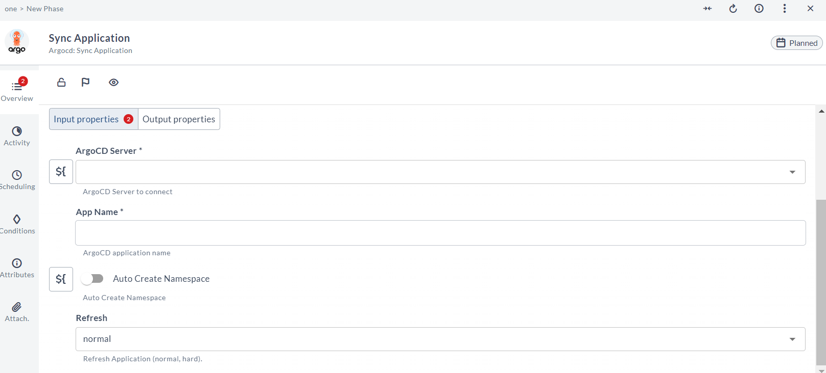Click the flag icon to flag task
826x373 pixels.
coord(85,83)
